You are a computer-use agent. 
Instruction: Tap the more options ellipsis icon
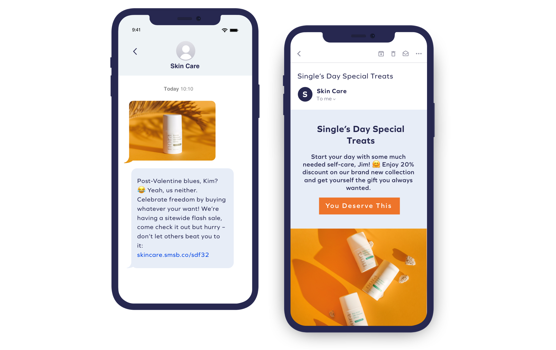(x=419, y=54)
